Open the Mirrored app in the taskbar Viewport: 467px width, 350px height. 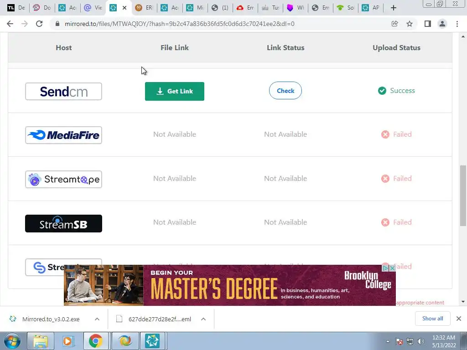pos(152,341)
